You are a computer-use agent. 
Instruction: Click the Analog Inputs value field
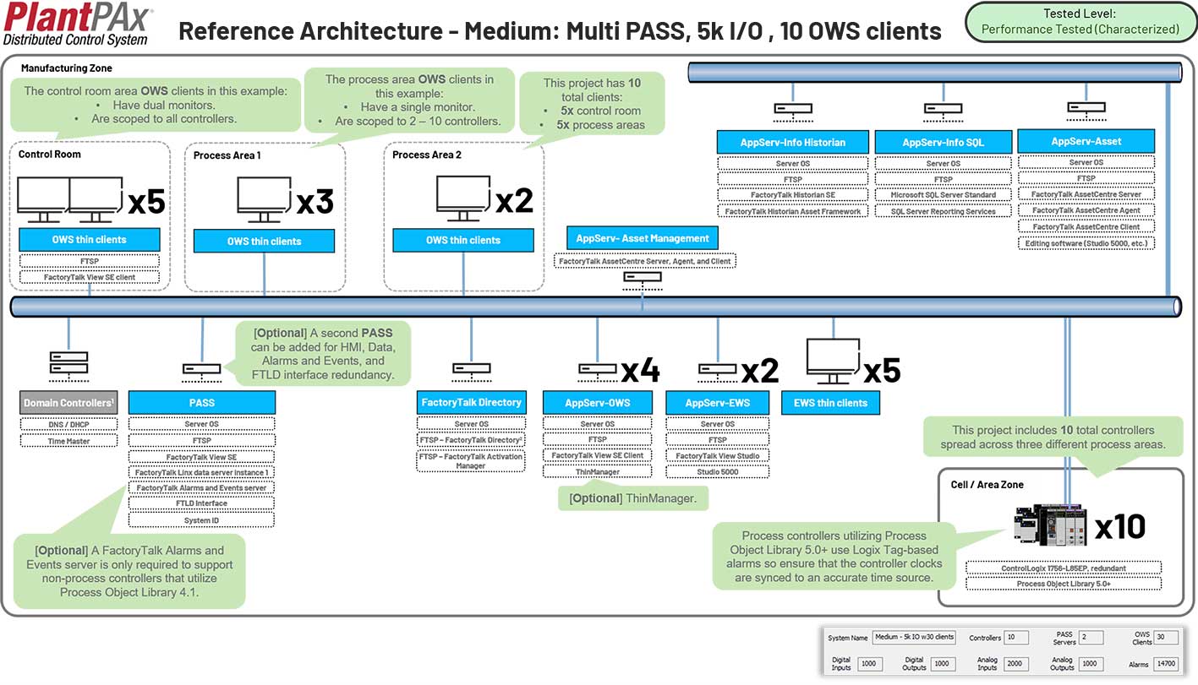coord(1016,664)
